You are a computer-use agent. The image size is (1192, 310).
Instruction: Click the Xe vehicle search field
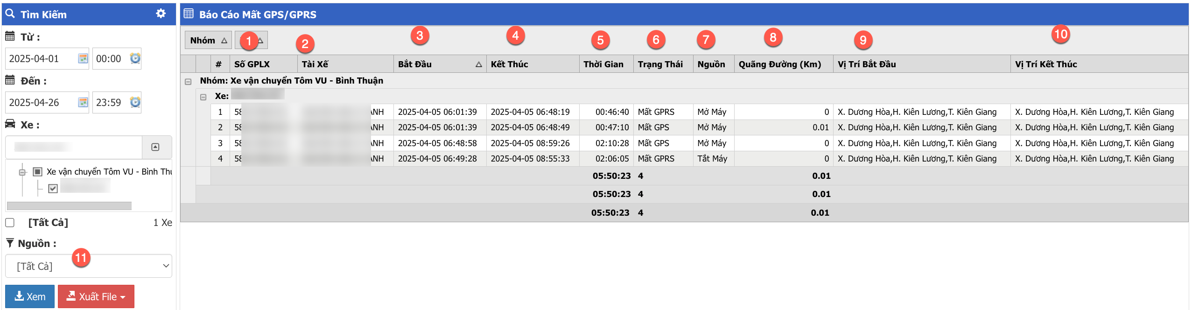pyautogui.click(x=74, y=147)
